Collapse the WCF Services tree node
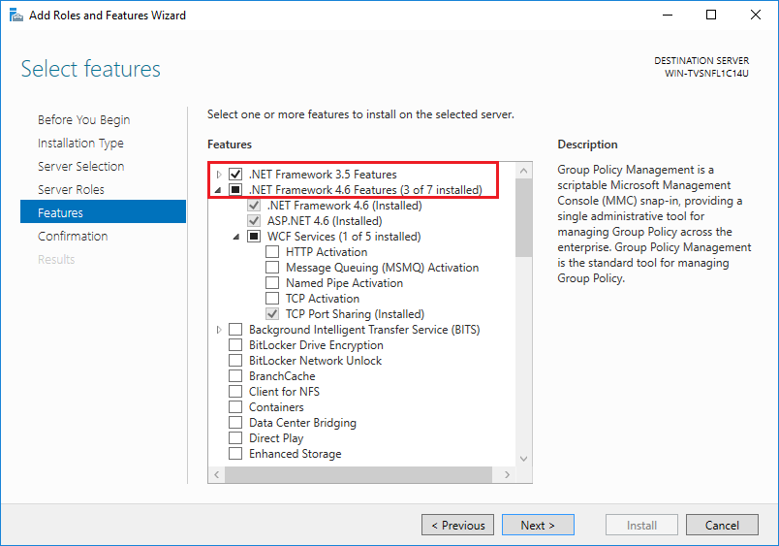This screenshot has height=546, width=779. [x=236, y=237]
